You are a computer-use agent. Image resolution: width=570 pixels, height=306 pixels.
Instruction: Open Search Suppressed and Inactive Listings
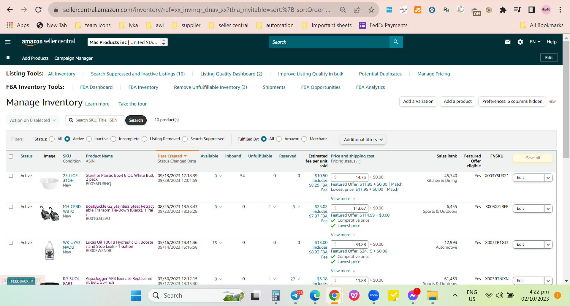coord(138,74)
